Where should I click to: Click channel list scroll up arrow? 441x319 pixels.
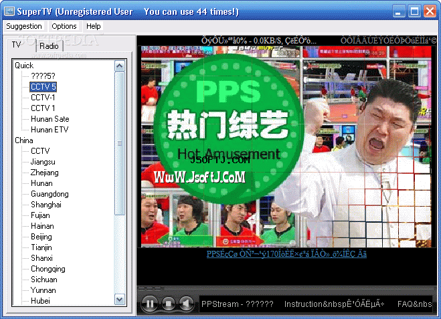(x=120, y=66)
